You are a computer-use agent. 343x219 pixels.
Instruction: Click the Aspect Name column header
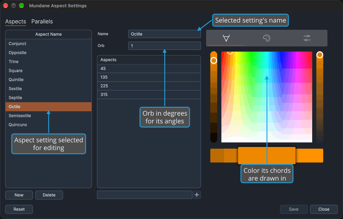click(49, 34)
